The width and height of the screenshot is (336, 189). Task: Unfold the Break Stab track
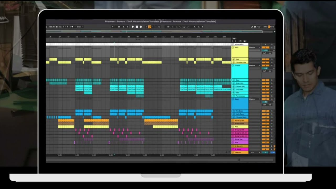(233, 123)
